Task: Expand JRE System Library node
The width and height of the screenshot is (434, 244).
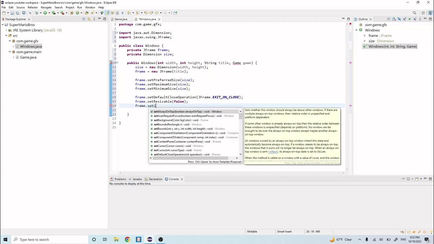Action: [6, 30]
